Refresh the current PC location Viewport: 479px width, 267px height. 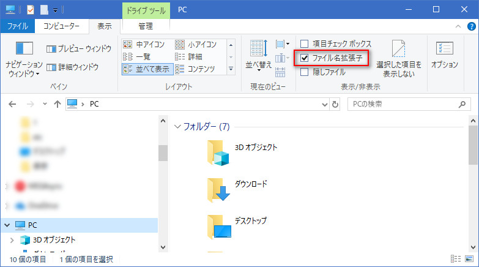pos(335,104)
